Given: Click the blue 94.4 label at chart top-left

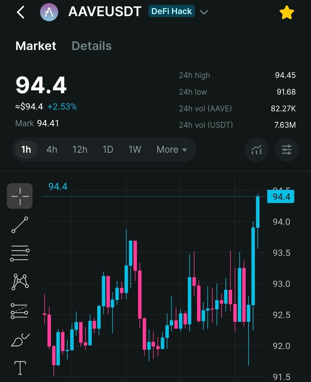Looking at the screenshot, I should [58, 187].
